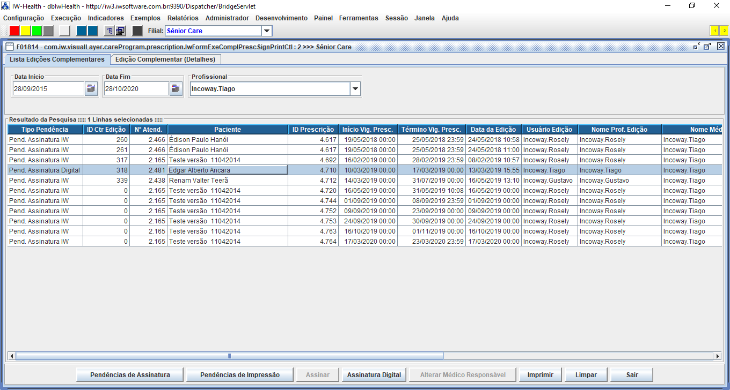The width and height of the screenshot is (730, 390).
Task: Sort table by Paciente column header
Action: coord(228,130)
